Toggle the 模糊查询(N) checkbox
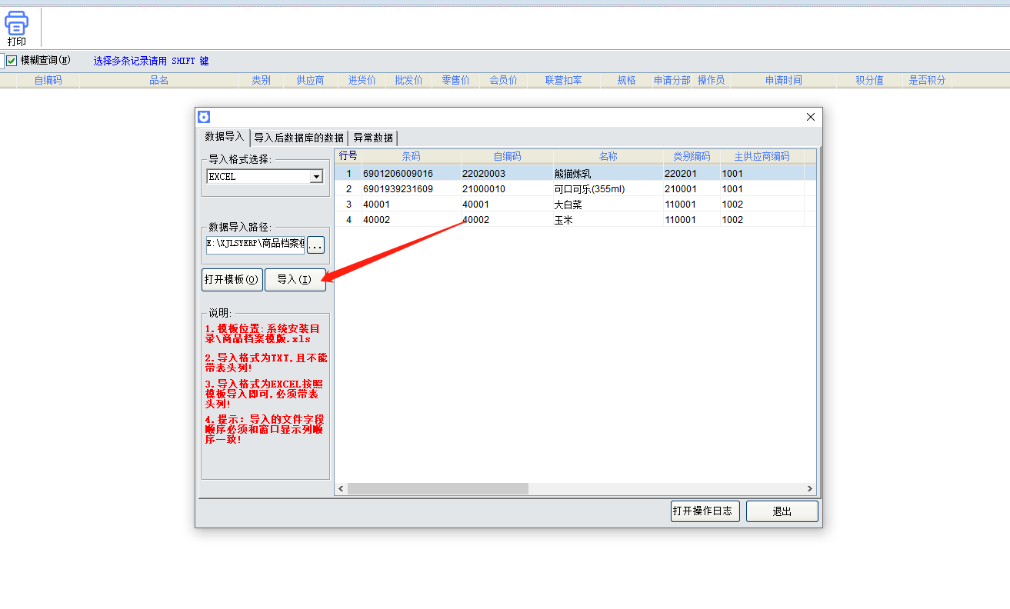Screen dimensions: 1010x609 pyautogui.click(x=12, y=61)
